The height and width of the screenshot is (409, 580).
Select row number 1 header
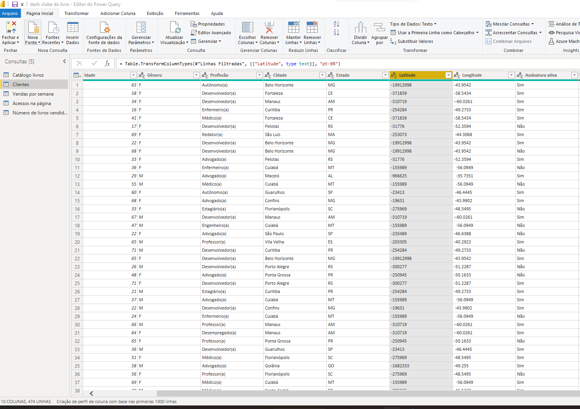pyautogui.click(x=77, y=85)
